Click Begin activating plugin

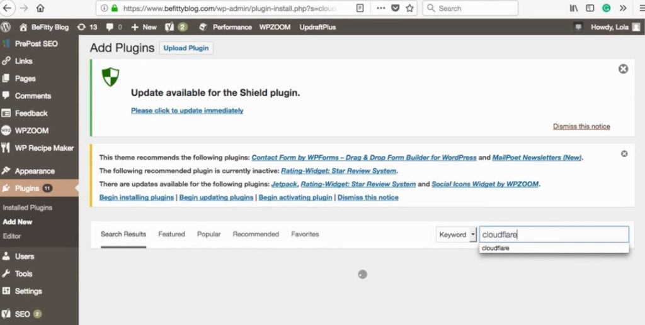pos(295,197)
